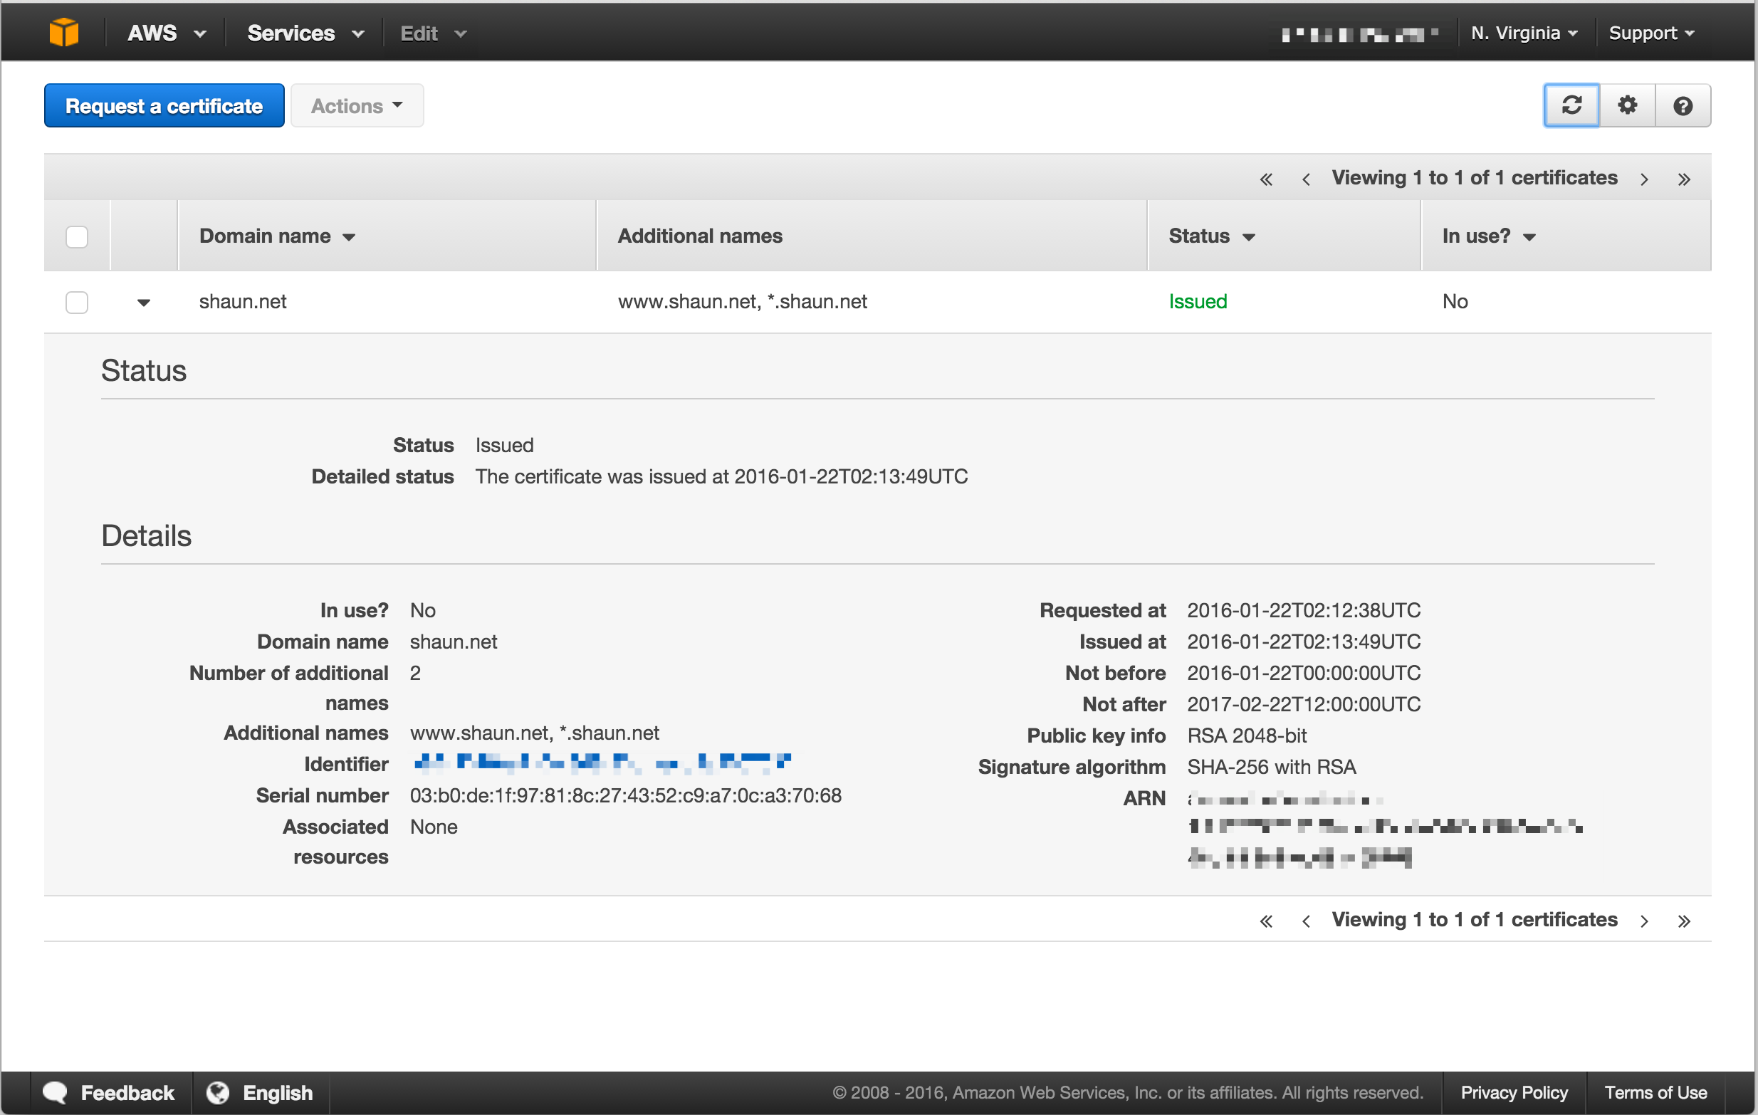Collapse the shaun.net certificate details row
The height and width of the screenshot is (1115, 1758).
pos(144,303)
